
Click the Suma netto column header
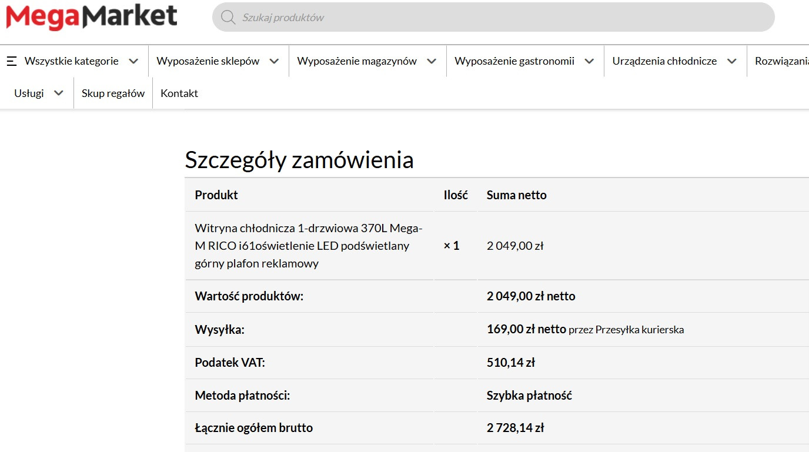(x=517, y=195)
